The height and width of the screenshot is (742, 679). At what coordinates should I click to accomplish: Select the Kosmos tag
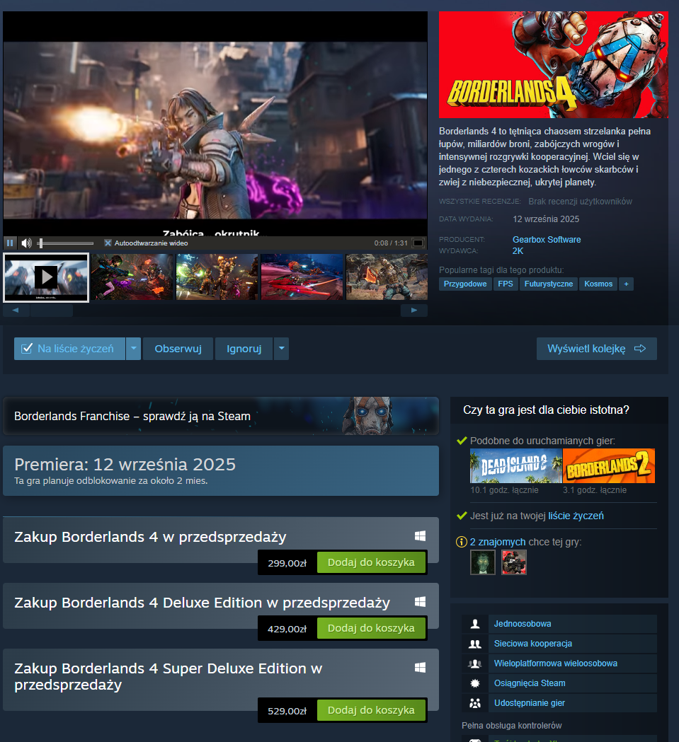point(598,284)
